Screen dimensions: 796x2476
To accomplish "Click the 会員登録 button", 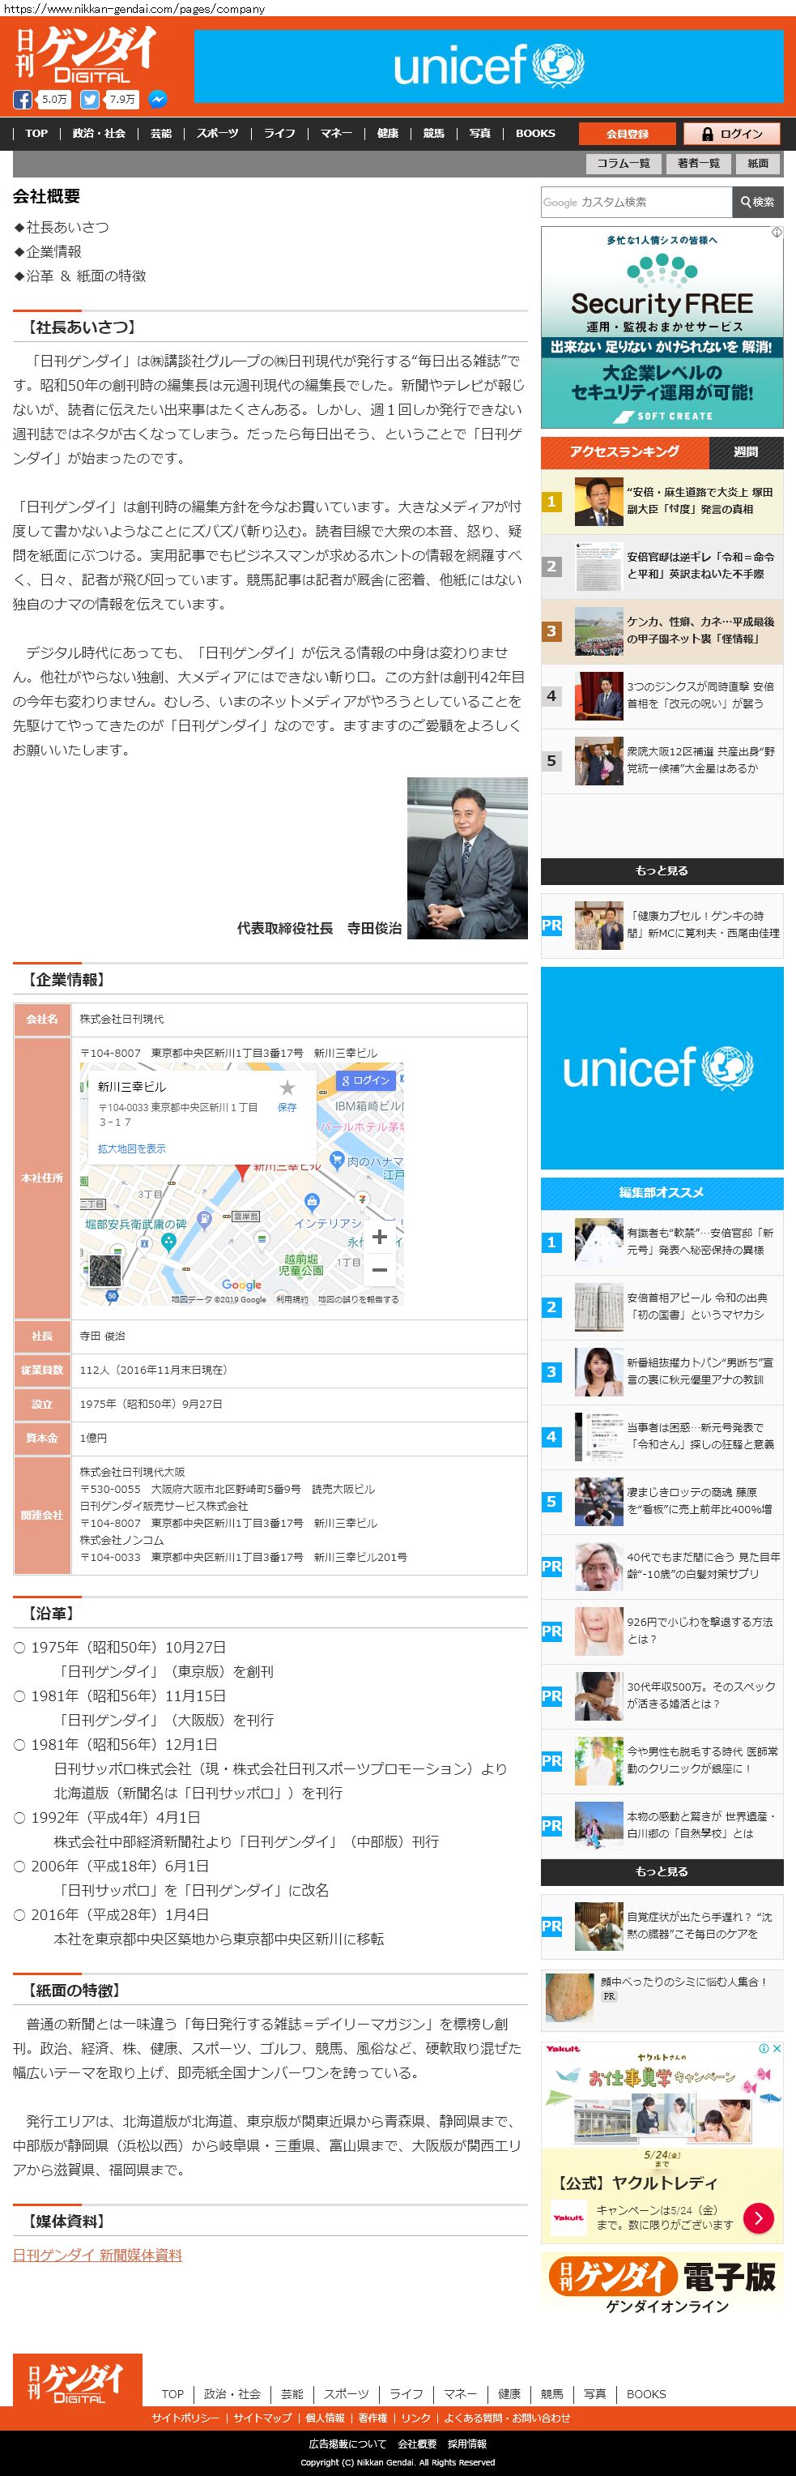I will pyautogui.click(x=627, y=135).
